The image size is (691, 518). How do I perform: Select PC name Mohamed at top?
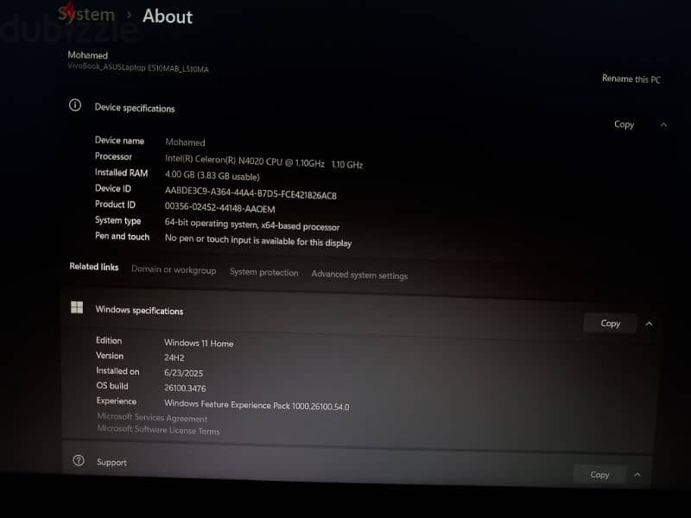click(x=88, y=55)
